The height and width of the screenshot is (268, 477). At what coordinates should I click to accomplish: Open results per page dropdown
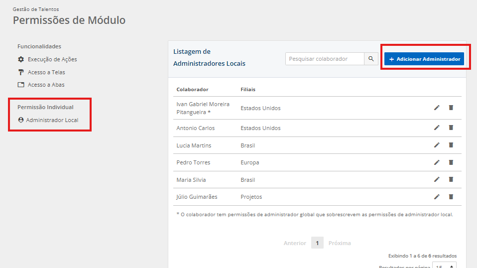point(444,266)
